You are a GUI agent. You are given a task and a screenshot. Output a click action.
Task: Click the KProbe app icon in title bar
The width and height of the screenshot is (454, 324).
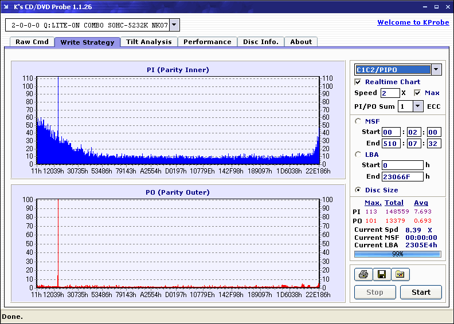click(6, 7)
